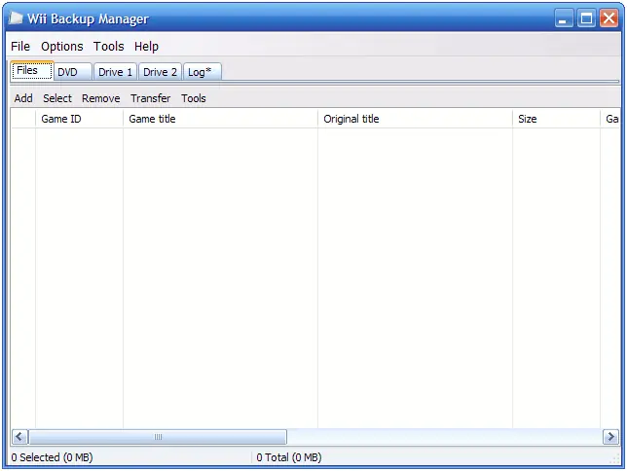Viewport: 627px width, 471px height.
Task: Sort by the Game title column header
Action: click(x=220, y=119)
